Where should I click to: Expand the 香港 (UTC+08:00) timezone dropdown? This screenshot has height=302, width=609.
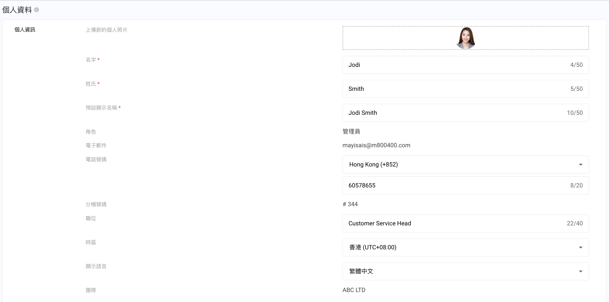[x=465, y=247]
